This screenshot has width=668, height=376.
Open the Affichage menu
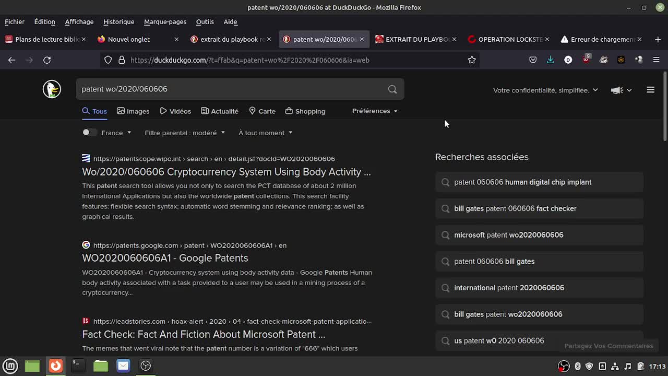tap(79, 21)
